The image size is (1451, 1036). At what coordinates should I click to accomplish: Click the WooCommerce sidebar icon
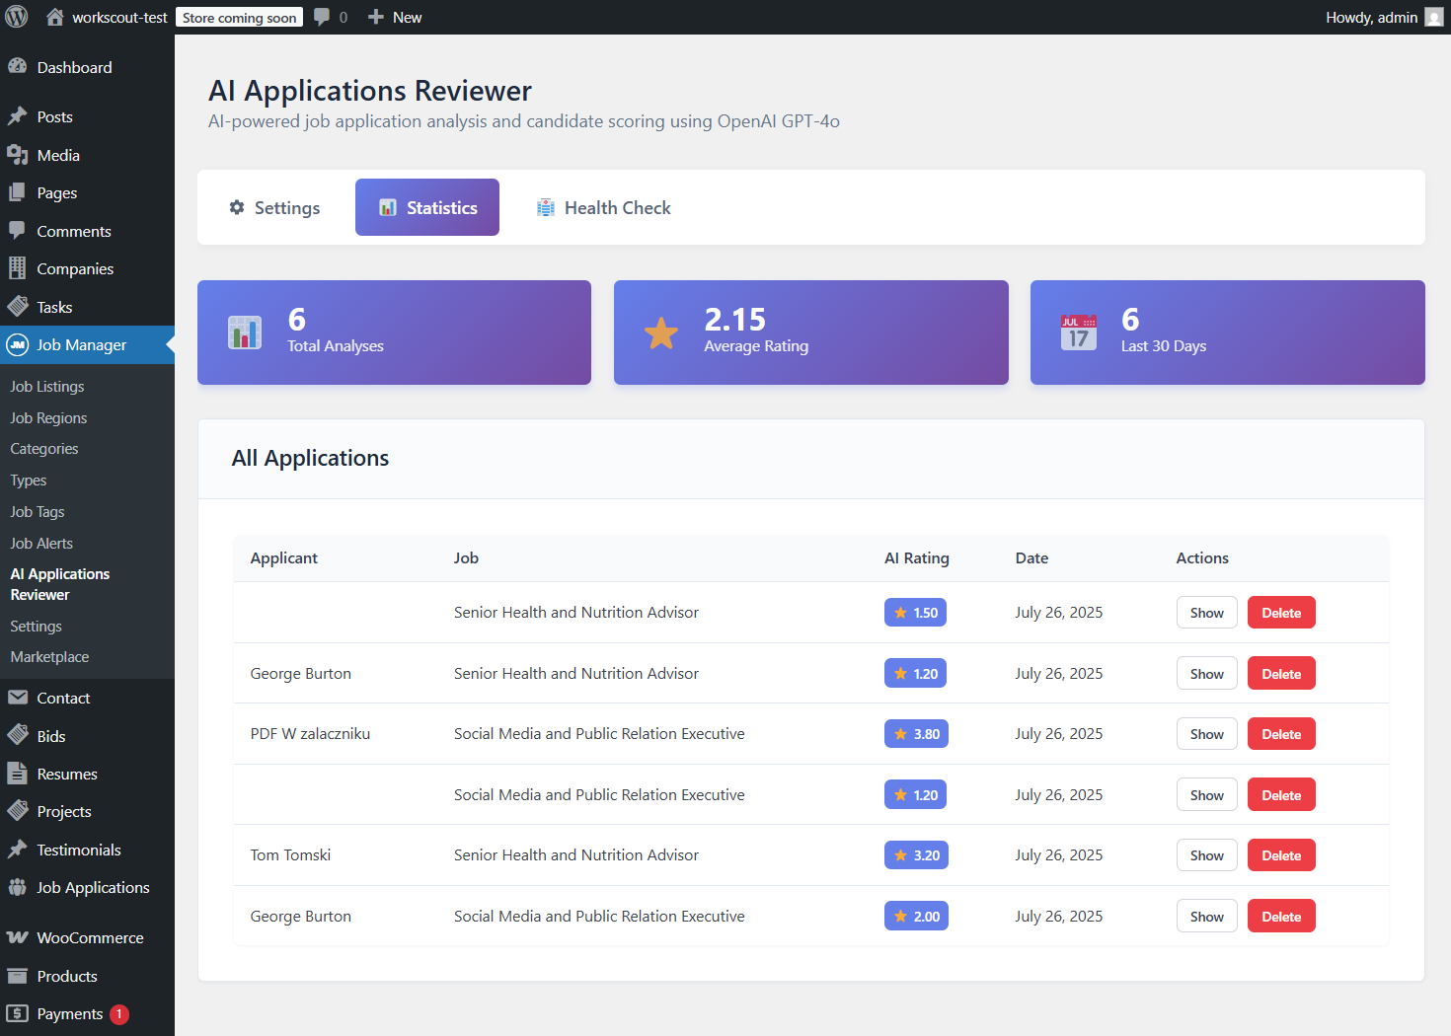click(17, 937)
